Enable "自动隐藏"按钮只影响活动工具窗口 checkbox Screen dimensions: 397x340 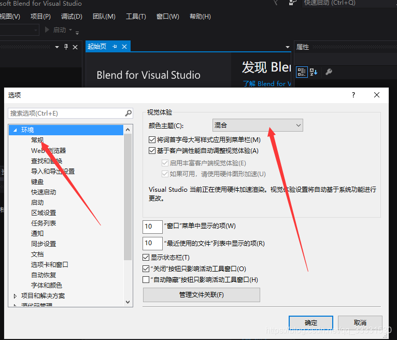click(146, 280)
